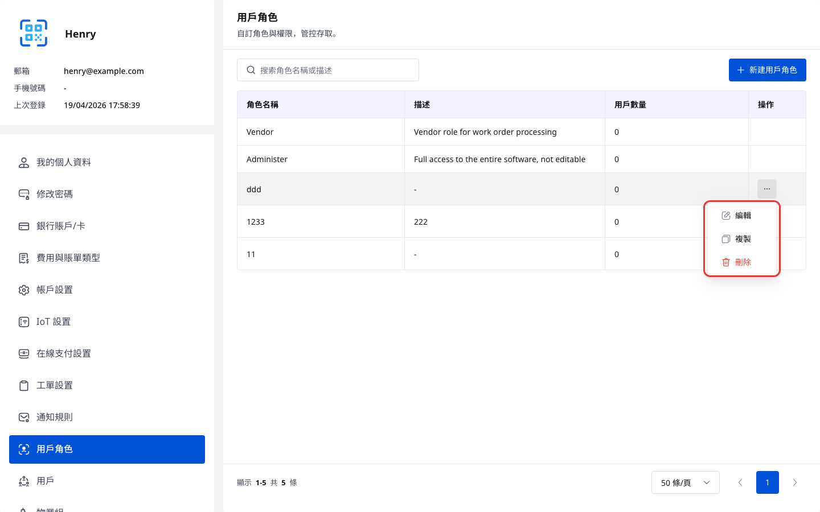Click the 我的個人資料 person icon

(x=24, y=163)
